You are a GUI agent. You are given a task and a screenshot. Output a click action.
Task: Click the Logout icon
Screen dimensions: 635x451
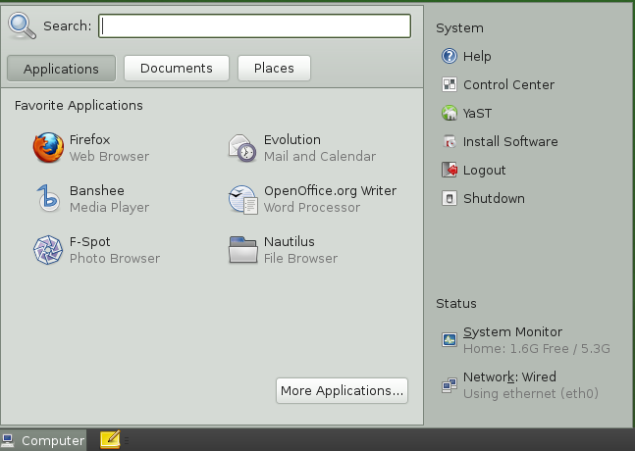tap(450, 170)
